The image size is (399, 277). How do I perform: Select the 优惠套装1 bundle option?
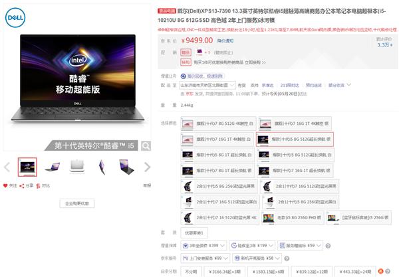pyautogui.click(x=194, y=233)
